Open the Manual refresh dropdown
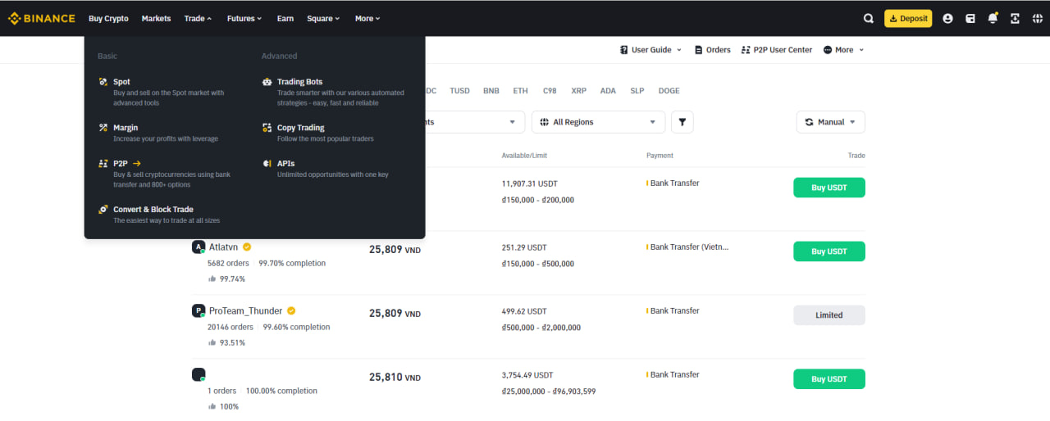This screenshot has width=1050, height=421. [x=830, y=122]
